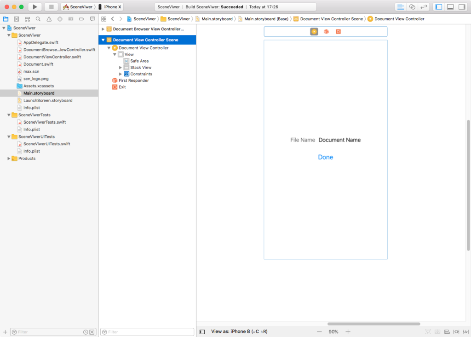Open the Source Control navigator
The width and height of the screenshot is (471, 337).
(17, 19)
